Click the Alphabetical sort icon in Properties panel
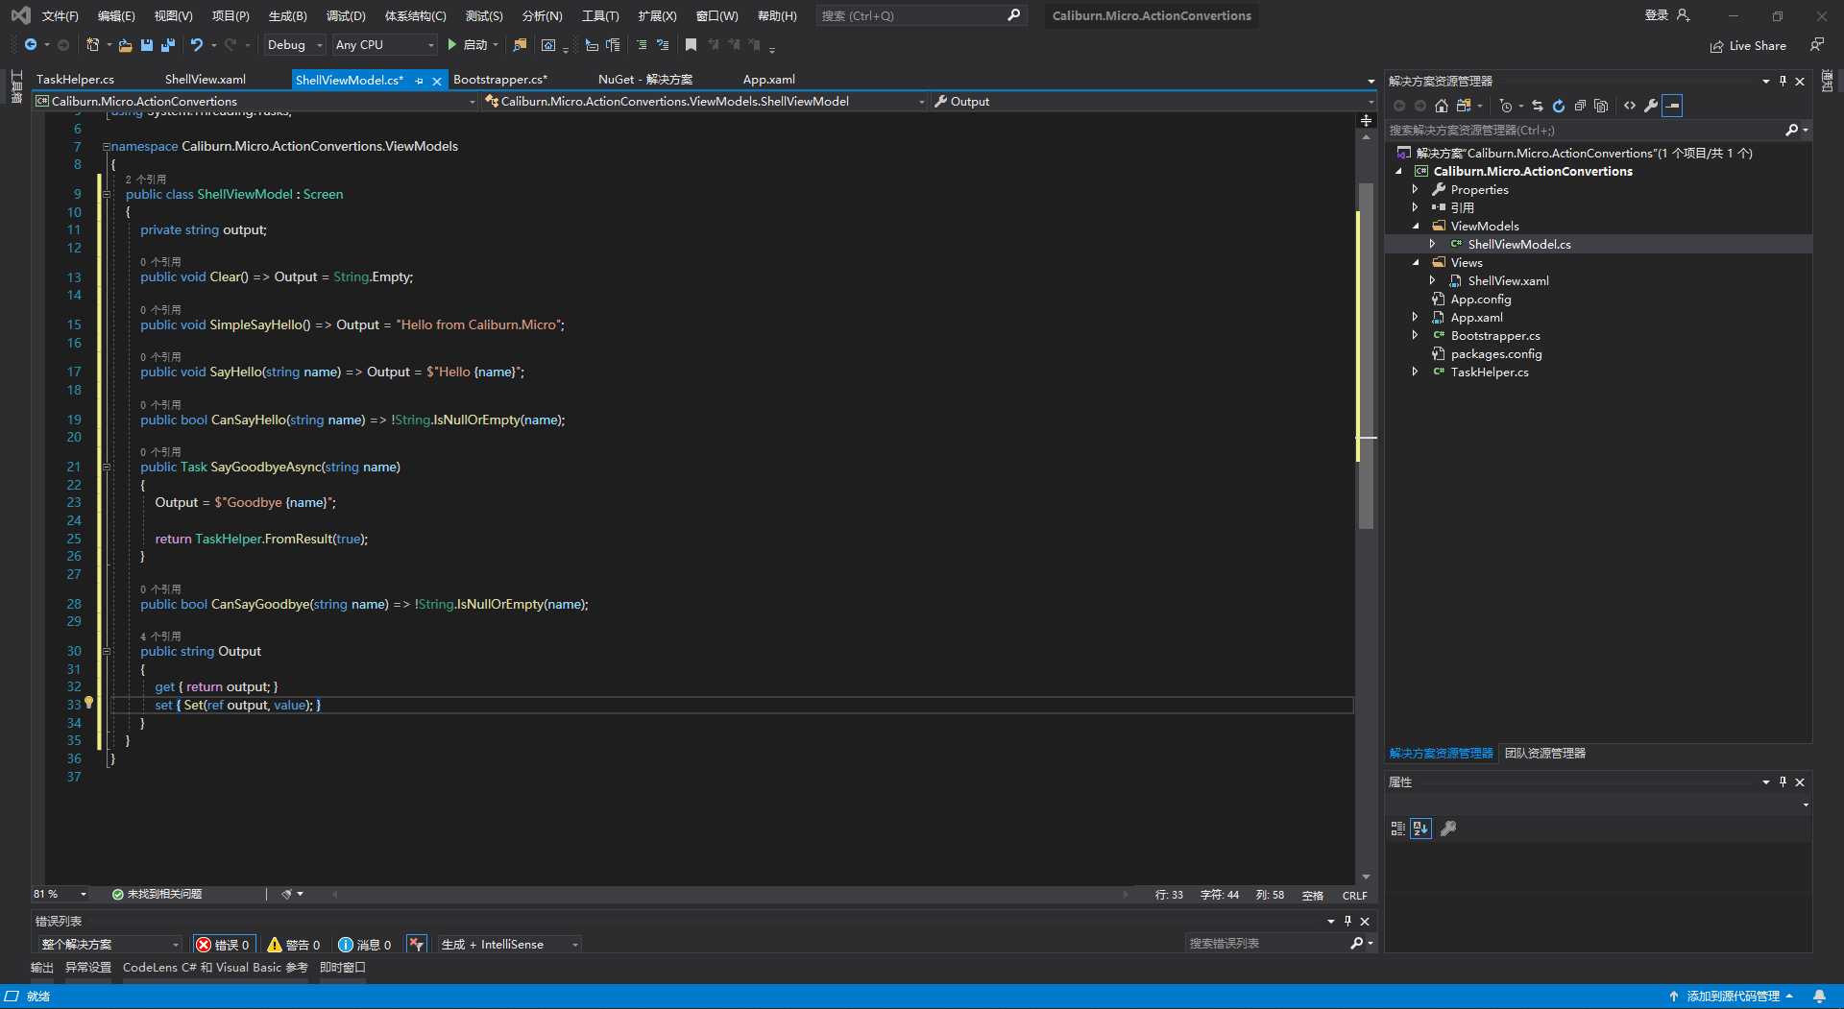Image resolution: width=1844 pixels, height=1009 pixels. [x=1421, y=829]
